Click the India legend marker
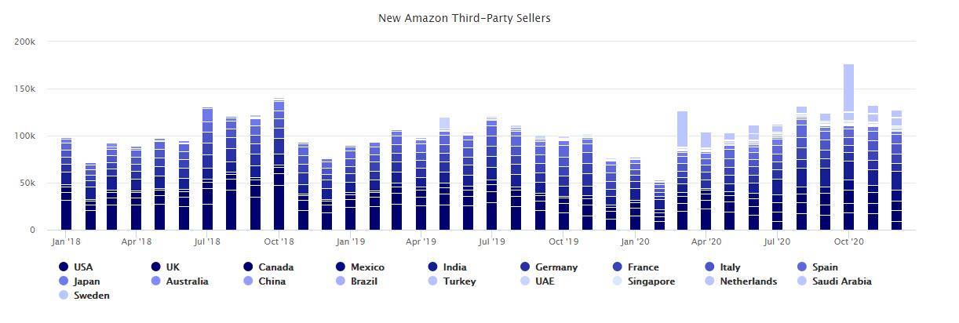Image resolution: width=959 pixels, height=323 pixels. pyautogui.click(x=433, y=267)
